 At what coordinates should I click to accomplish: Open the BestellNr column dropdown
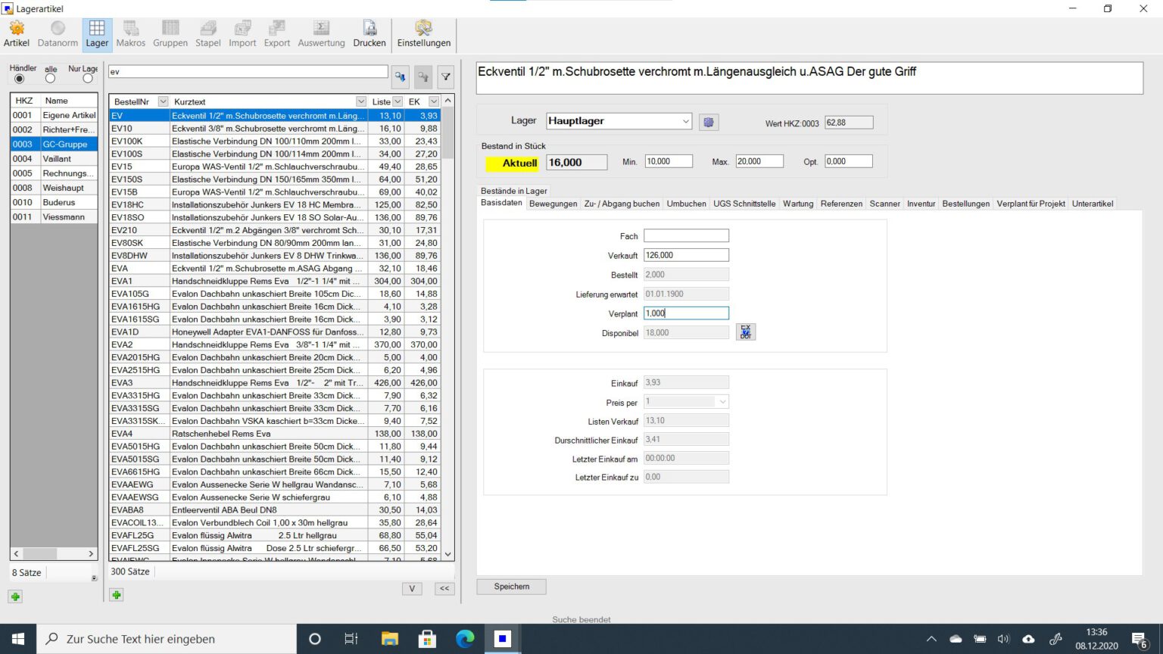tap(163, 101)
